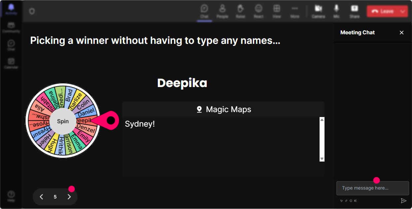Click the slide number 5 indicator
Viewport: 412px width, 209px height.
55,197
